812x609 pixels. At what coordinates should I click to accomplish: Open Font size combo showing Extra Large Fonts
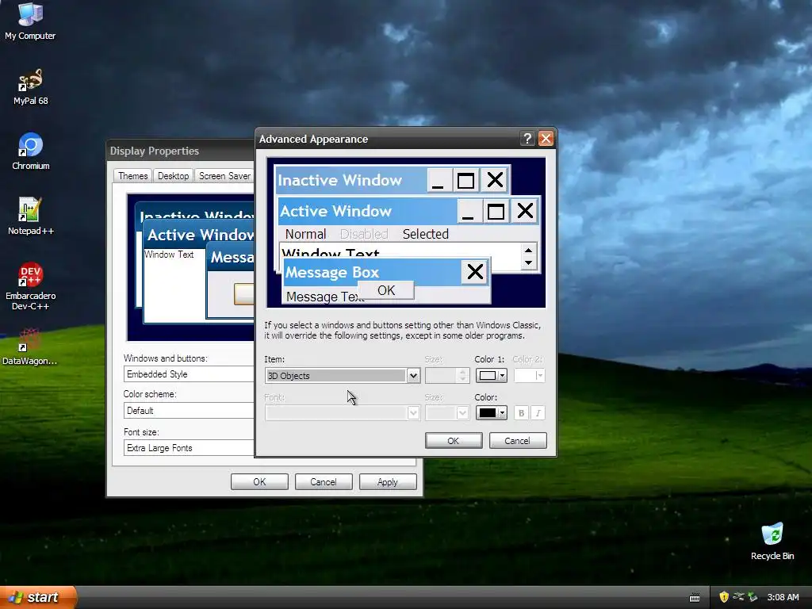tap(189, 448)
